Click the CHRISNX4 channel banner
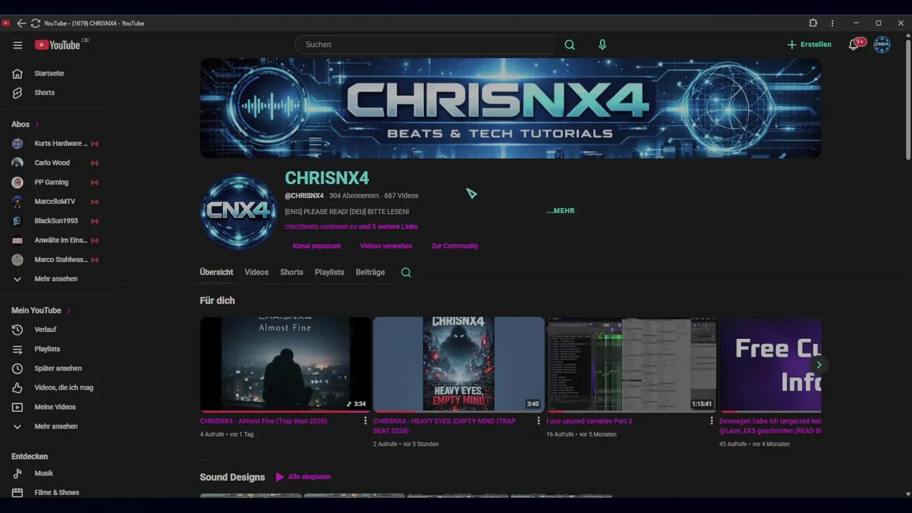This screenshot has width=912, height=513. (510, 108)
